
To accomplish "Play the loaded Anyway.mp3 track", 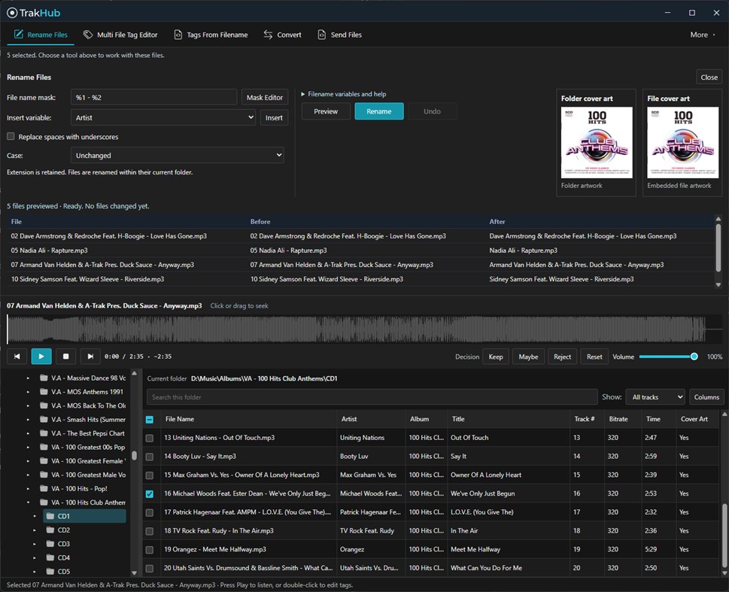I will coord(41,357).
